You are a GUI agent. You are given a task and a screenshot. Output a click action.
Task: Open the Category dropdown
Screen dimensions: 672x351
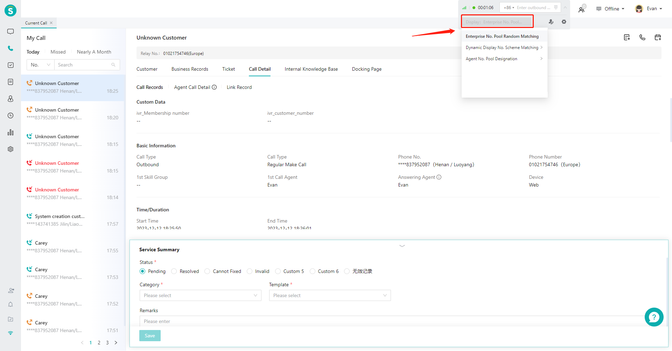[x=201, y=295]
